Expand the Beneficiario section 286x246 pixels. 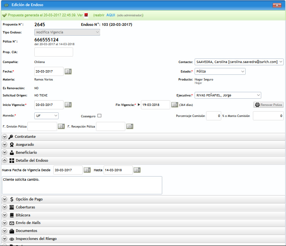[x=5, y=152]
